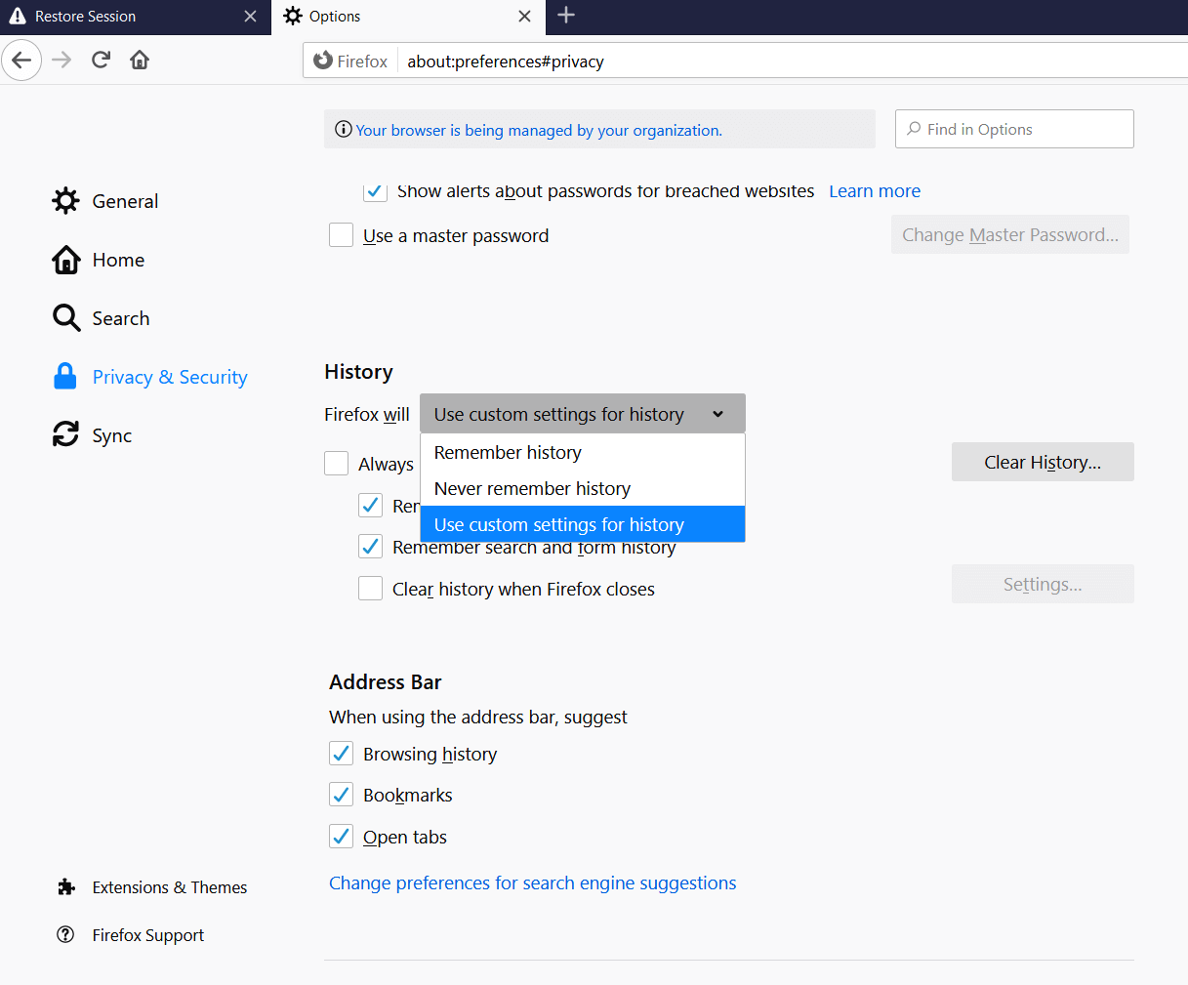Toggle alerts about passwords for breached websites
This screenshot has width=1188, height=985.
click(x=375, y=190)
